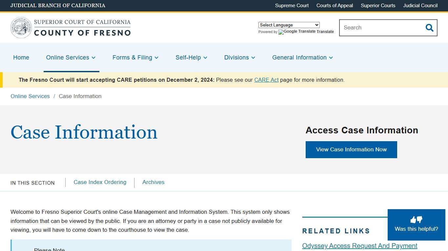Click the Fresno Superior Court seal logo
Viewport: 448px width, 251px height.
point(21,27)
